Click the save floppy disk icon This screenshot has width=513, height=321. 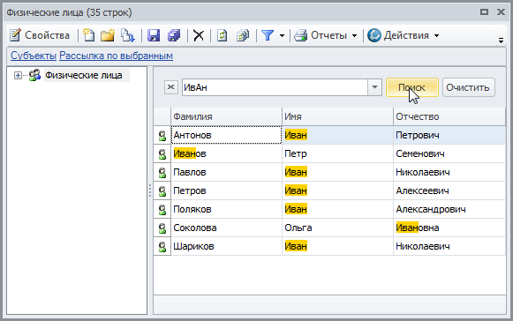(x=154, y=35)
